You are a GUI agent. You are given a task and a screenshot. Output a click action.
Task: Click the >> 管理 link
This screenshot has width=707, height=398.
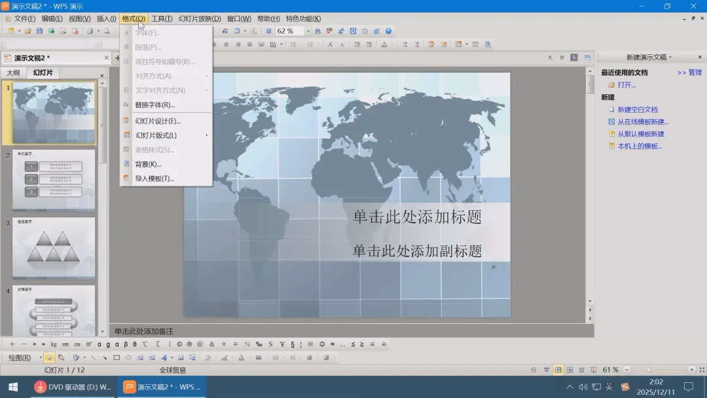point(689,72)
